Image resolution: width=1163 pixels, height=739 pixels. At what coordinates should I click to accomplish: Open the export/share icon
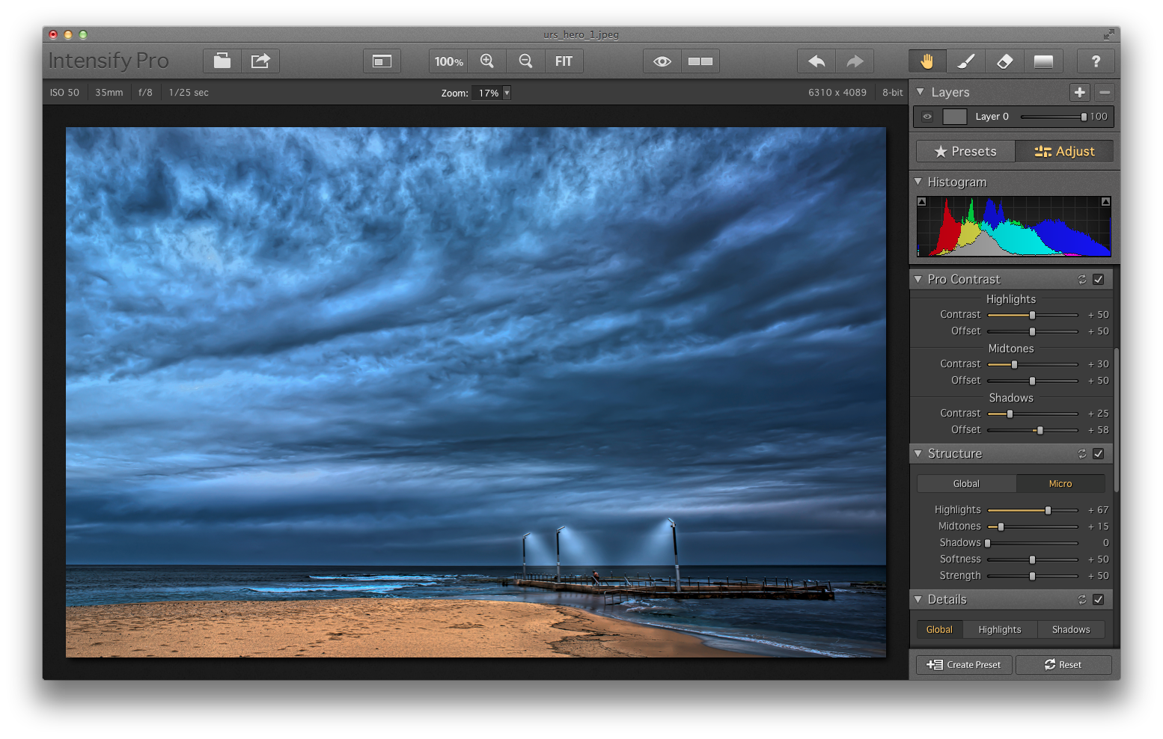pos(260,61)
